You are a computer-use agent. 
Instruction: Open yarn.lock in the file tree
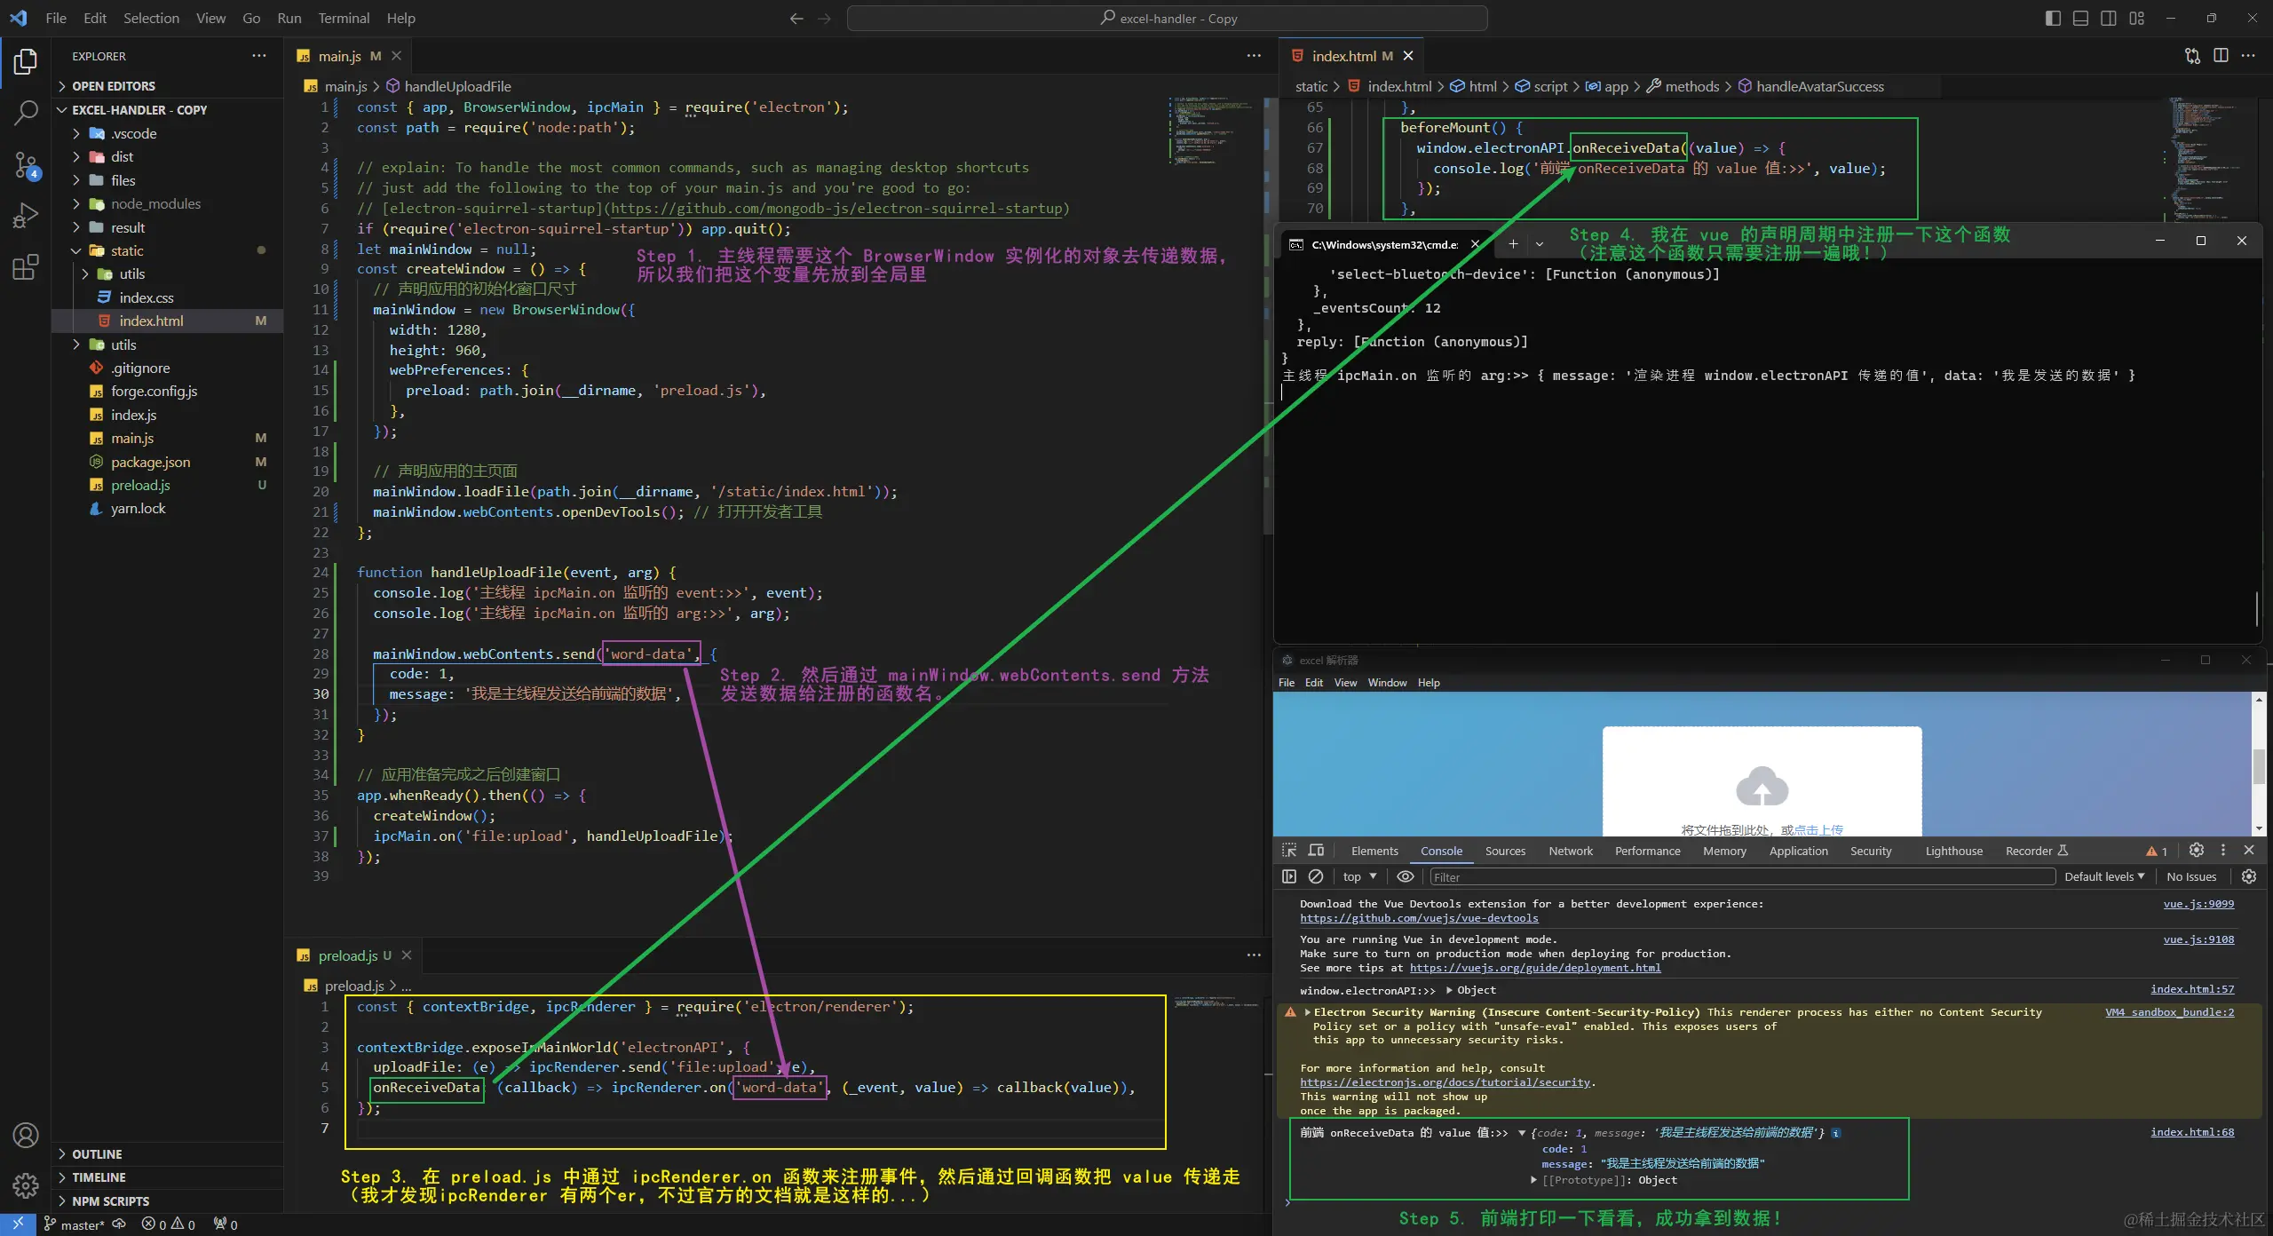pyautogui.click(x=138, y=508)
